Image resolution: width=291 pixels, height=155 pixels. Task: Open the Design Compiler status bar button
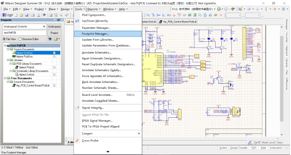(x=239, y=148)
